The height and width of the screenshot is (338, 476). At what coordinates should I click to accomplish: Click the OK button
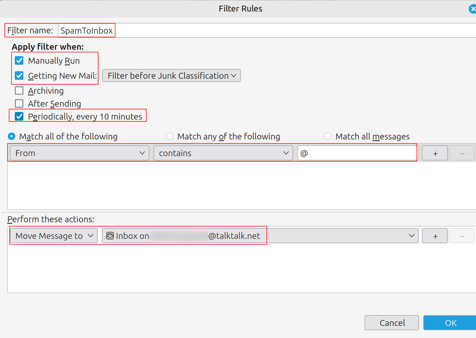pos(450,323)
